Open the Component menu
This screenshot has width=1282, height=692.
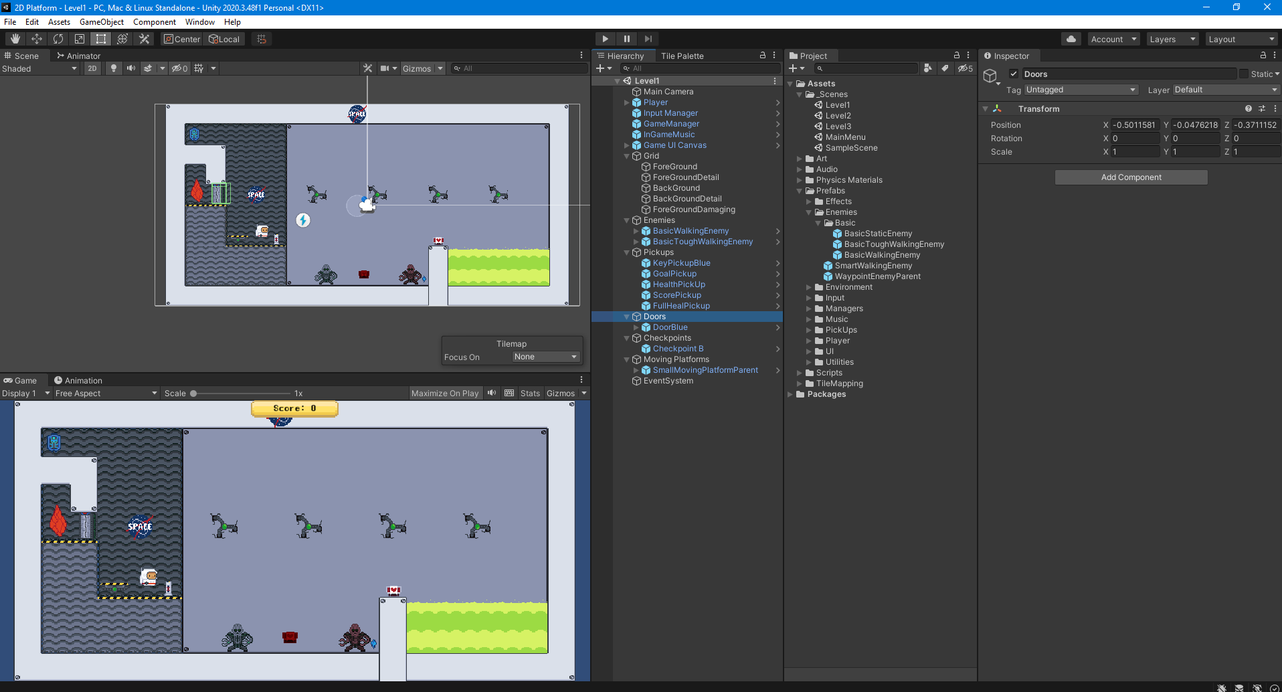pos(154,21)
